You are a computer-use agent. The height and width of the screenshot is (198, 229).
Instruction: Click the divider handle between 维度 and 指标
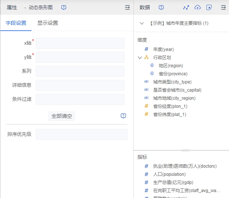(x=185, y=150)
